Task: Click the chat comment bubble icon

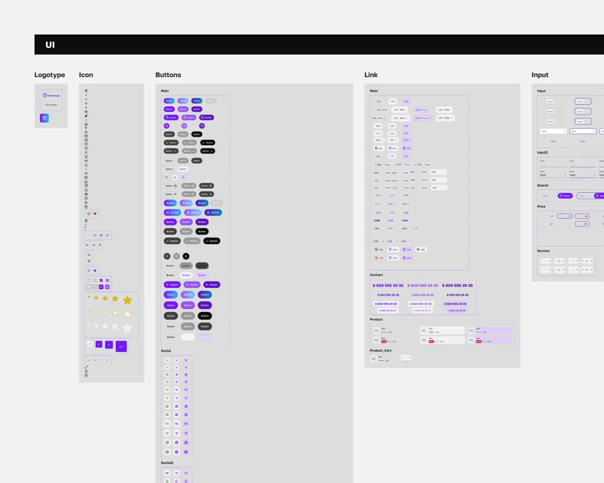Action: [x=86, y=178]
